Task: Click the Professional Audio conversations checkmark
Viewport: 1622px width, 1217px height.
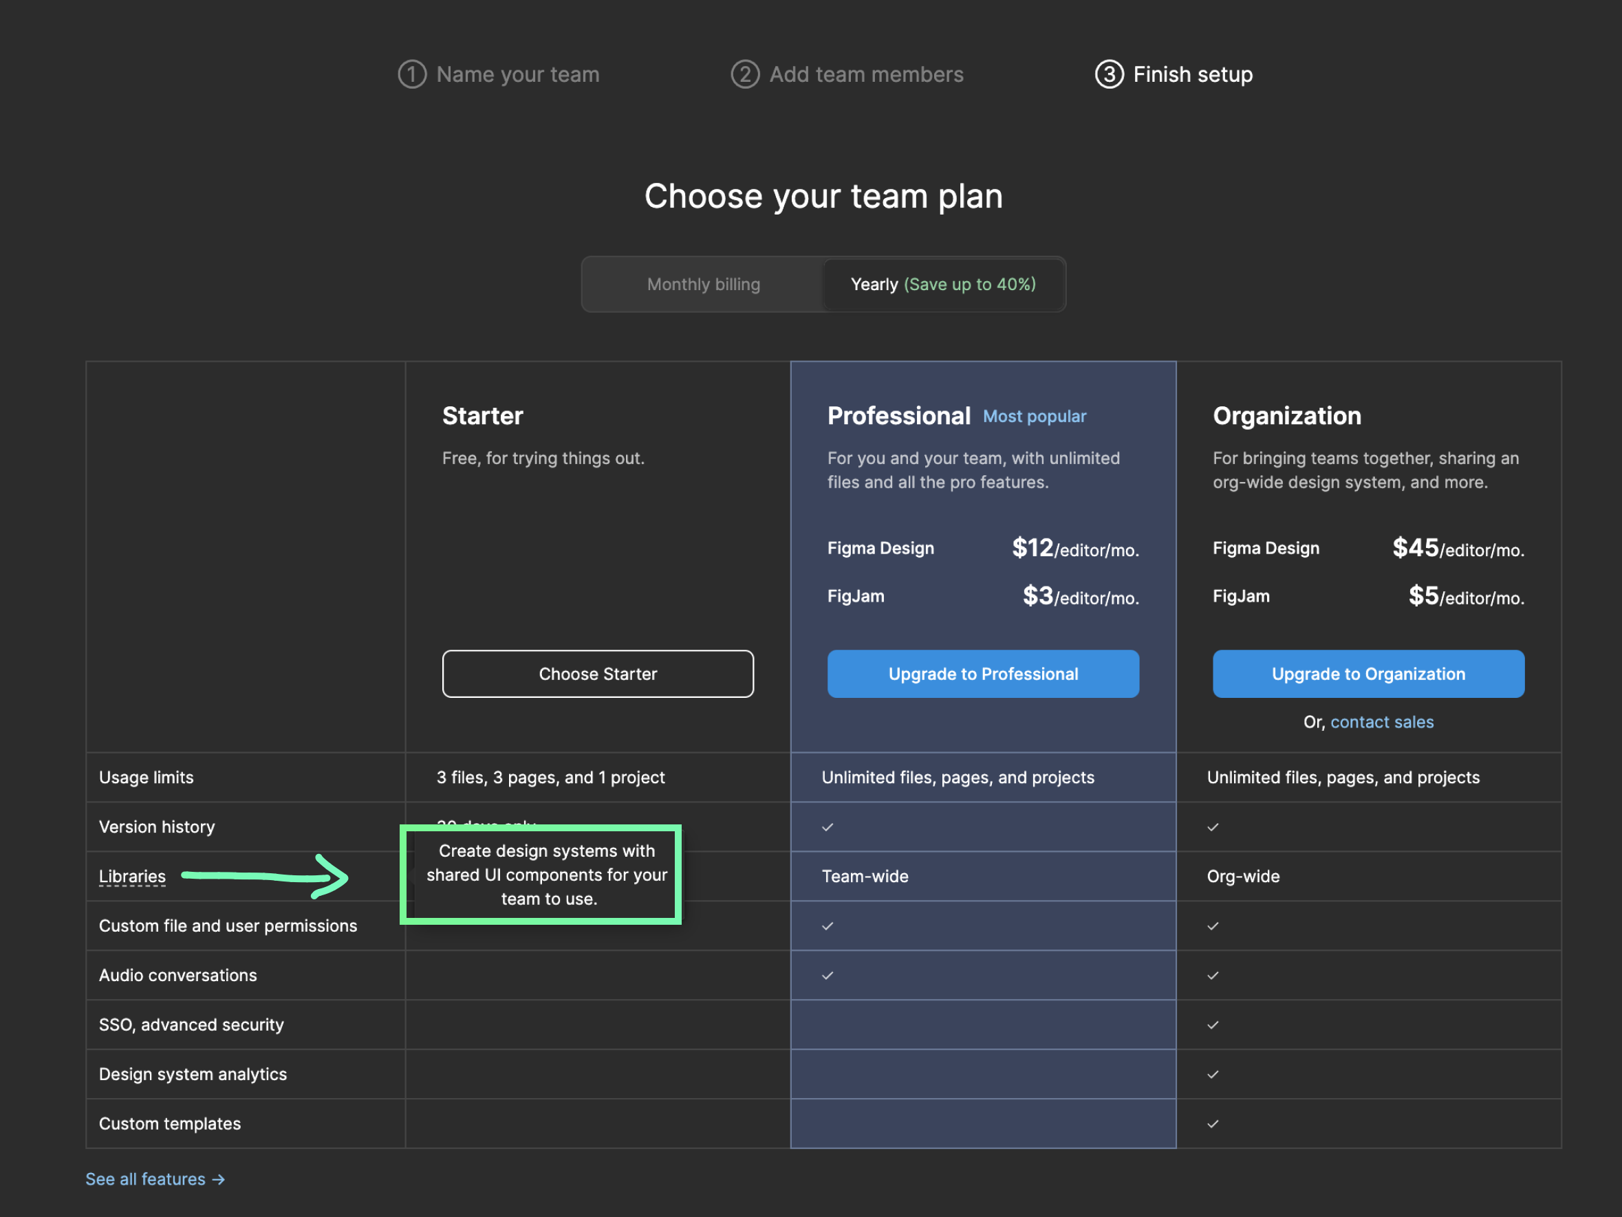Action: click(827, 974)
